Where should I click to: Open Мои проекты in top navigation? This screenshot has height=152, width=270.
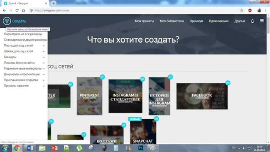tap(144, 21)
